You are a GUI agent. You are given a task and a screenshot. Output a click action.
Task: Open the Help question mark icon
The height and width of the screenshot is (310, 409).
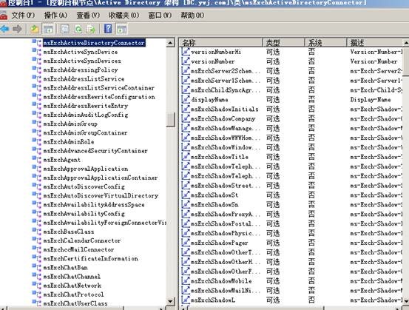pos(108,29)
